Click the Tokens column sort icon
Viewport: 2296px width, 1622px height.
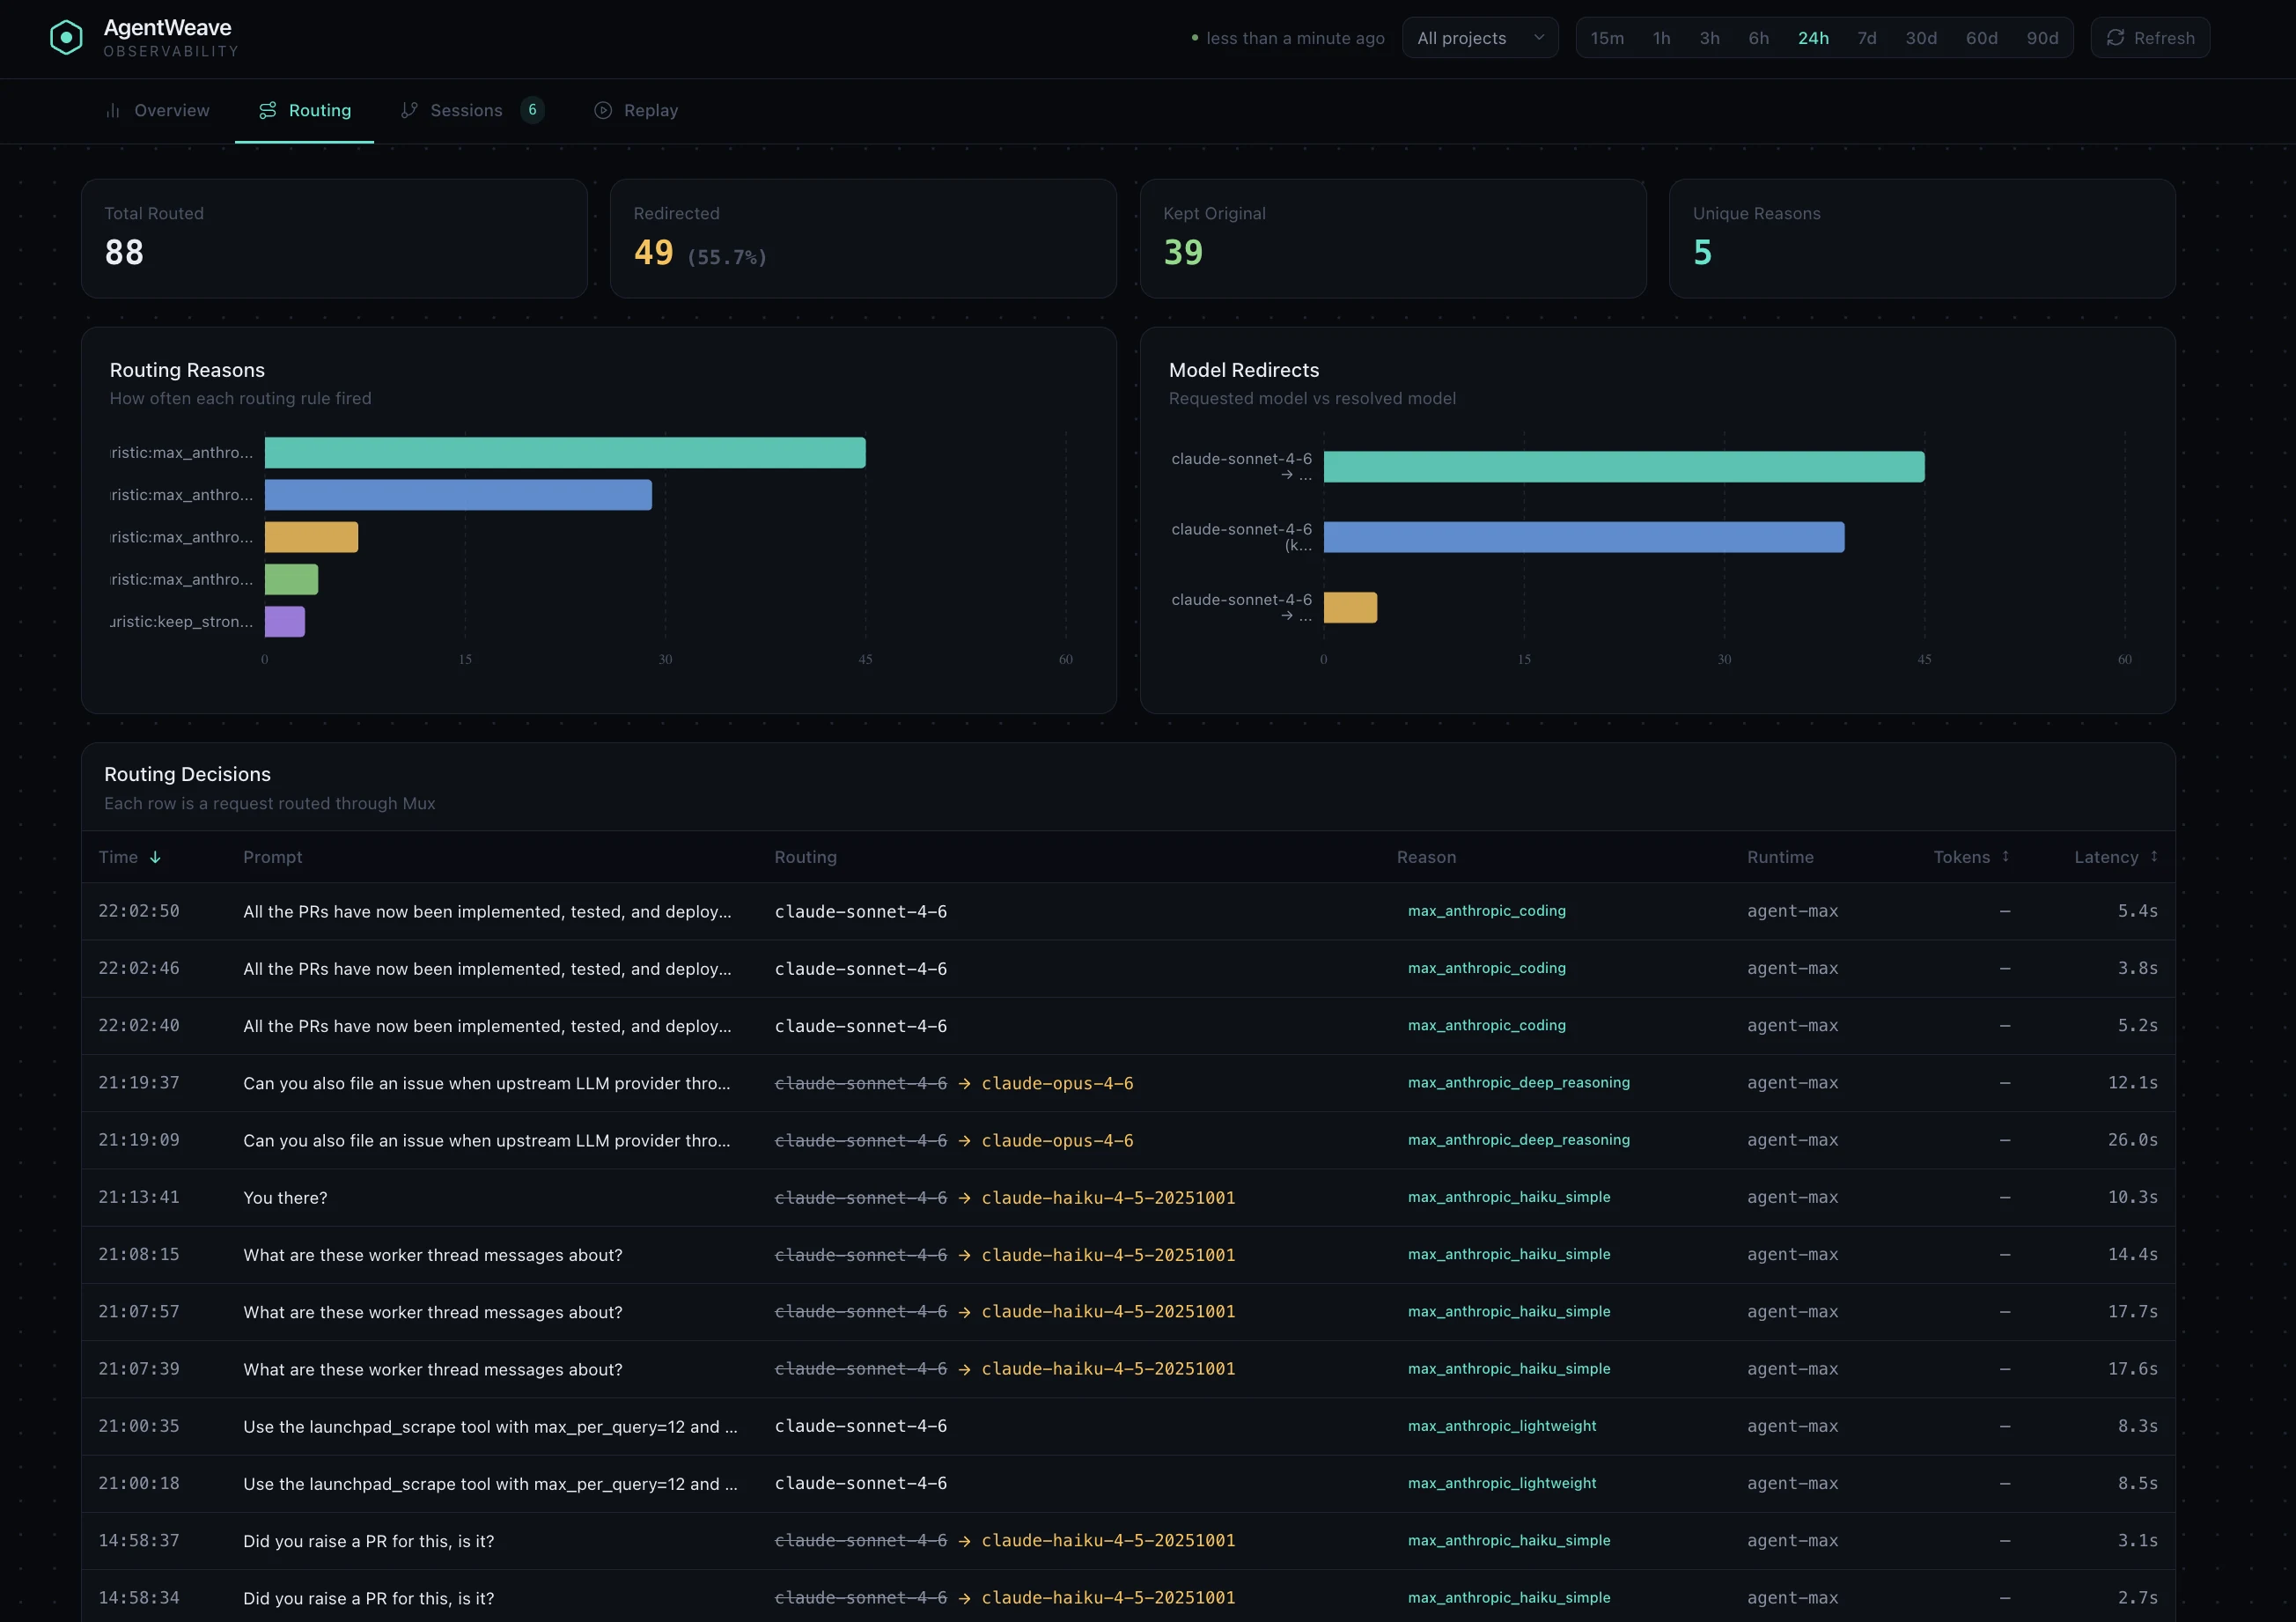pos(2005,856)
